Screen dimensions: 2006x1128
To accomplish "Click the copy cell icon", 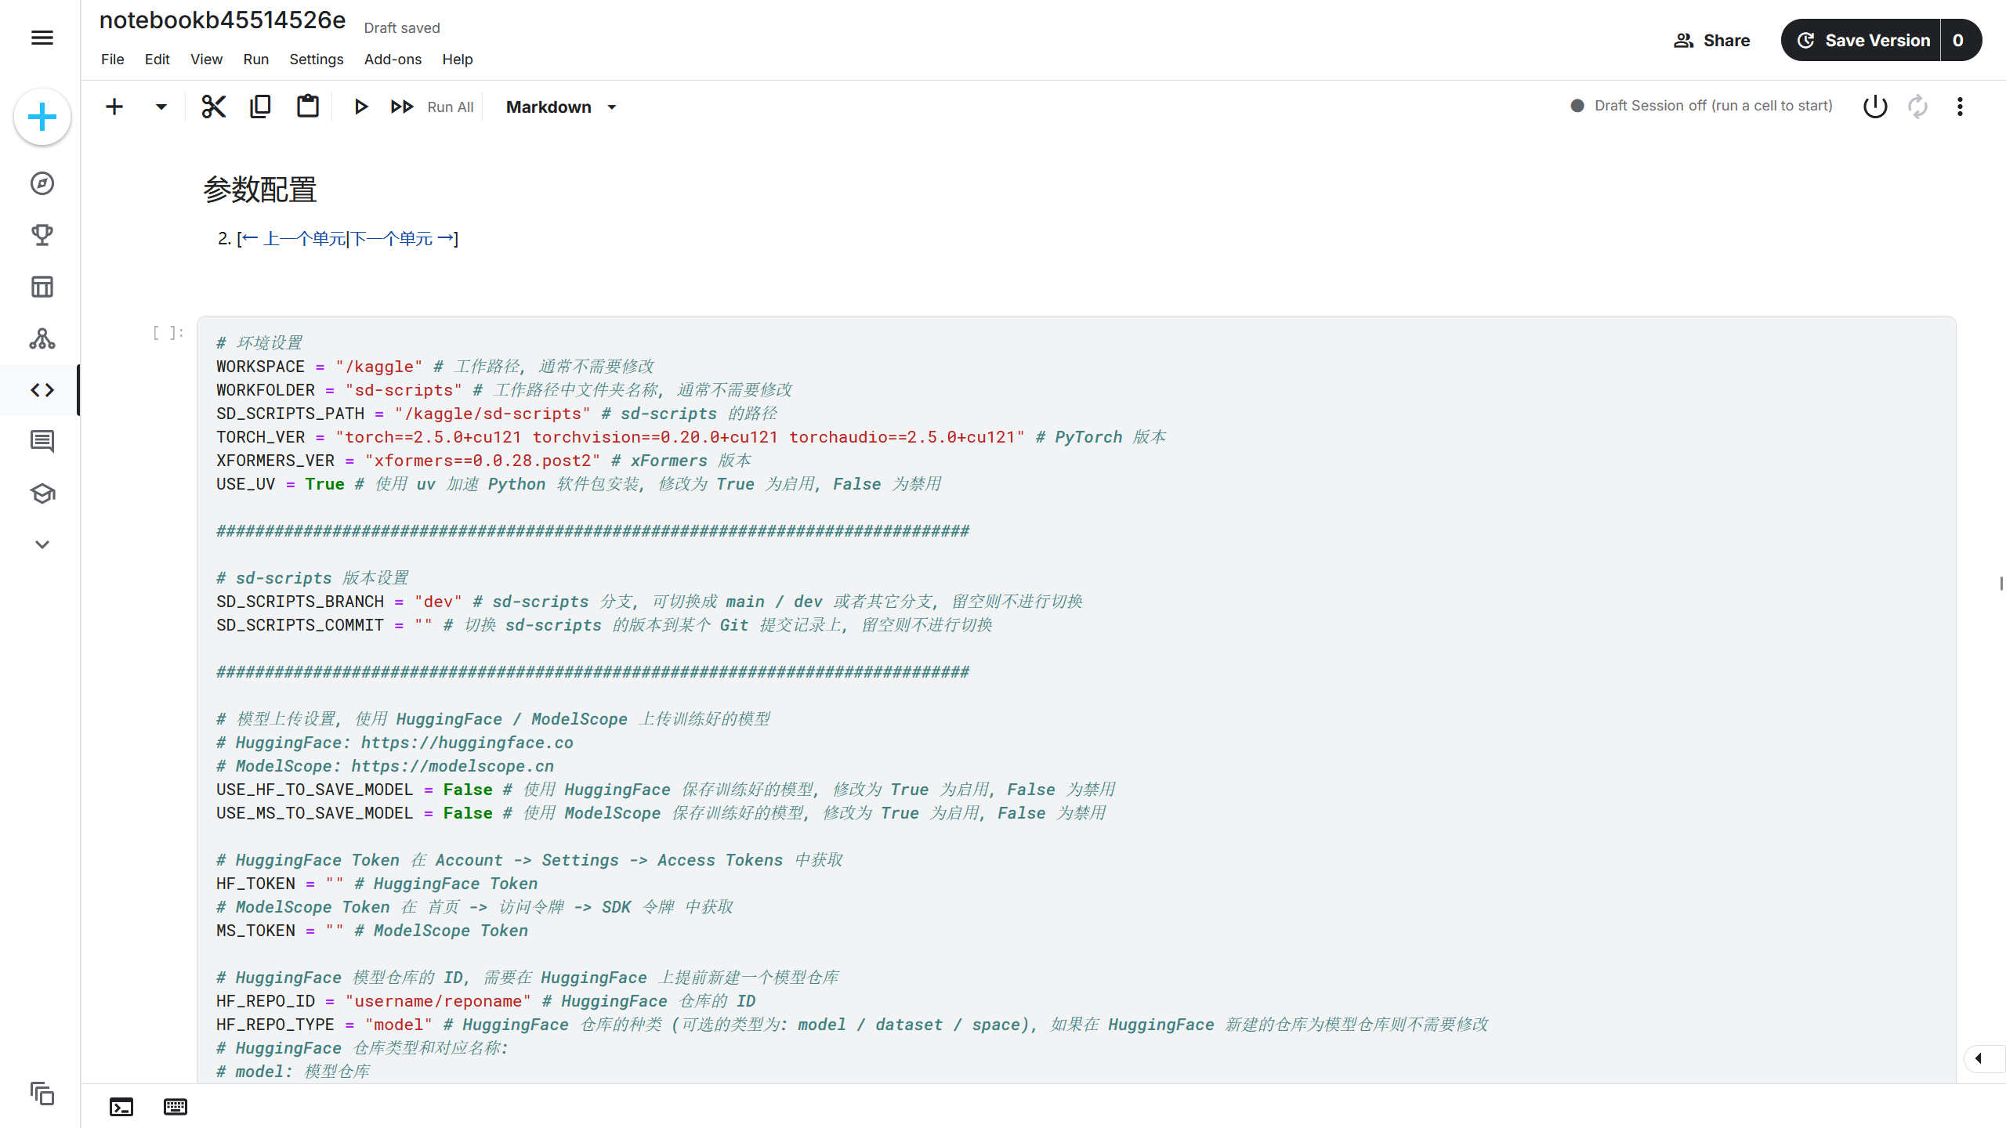I will tap(260, 107).
